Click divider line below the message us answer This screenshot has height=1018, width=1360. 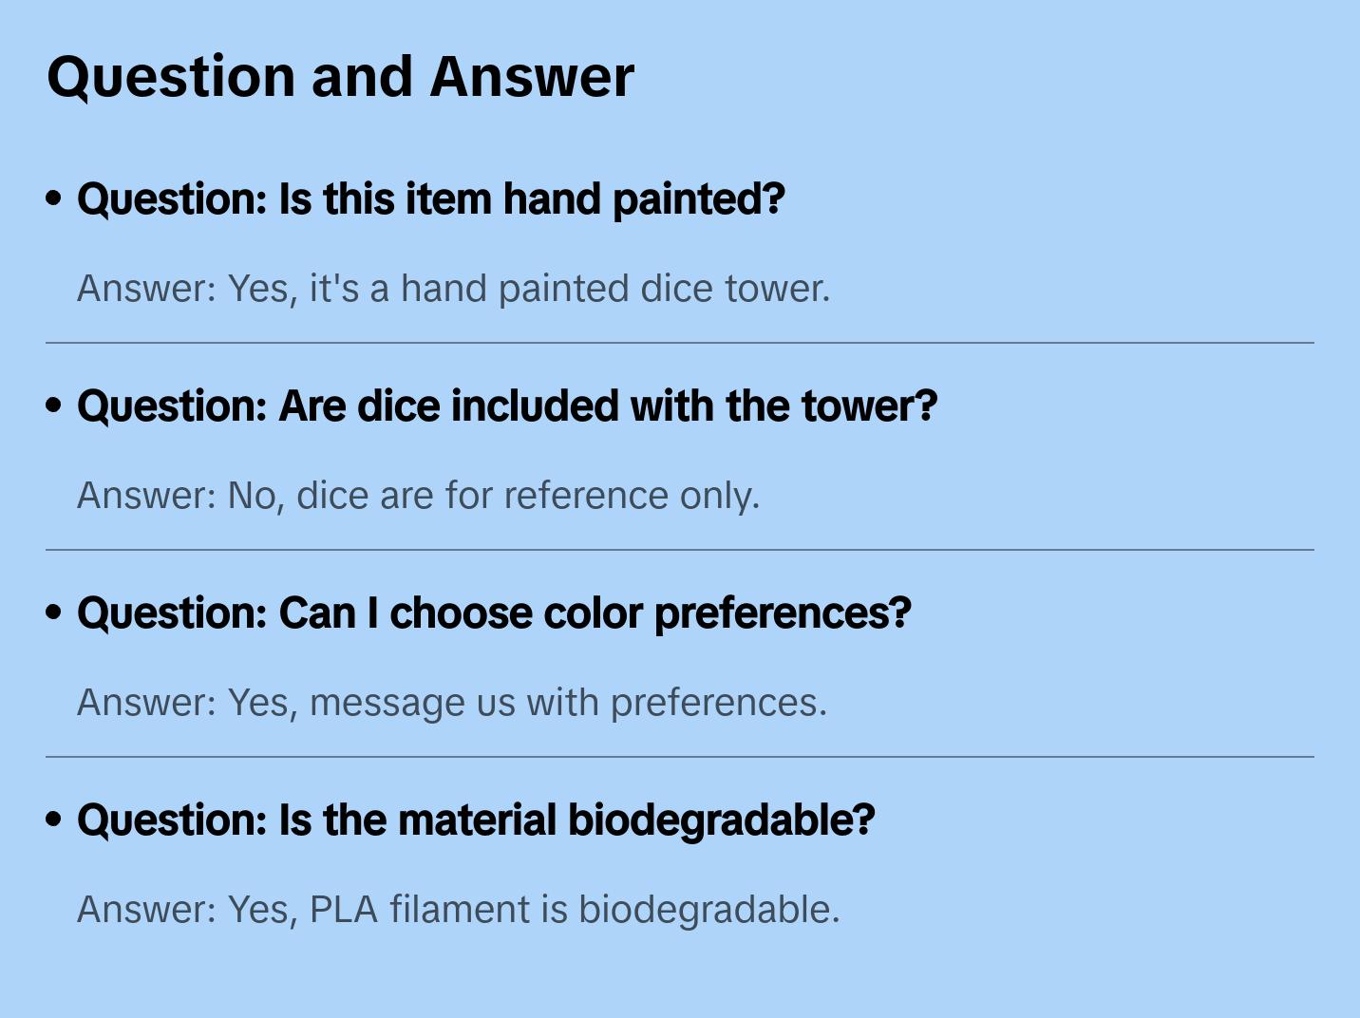pos(680,757)
